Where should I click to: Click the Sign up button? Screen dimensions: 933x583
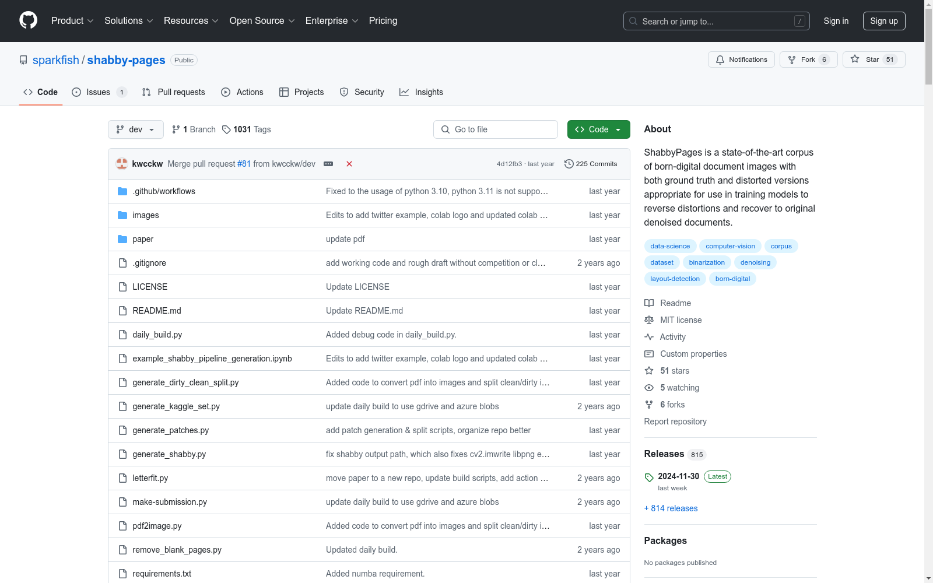click(x=884, y=21)
